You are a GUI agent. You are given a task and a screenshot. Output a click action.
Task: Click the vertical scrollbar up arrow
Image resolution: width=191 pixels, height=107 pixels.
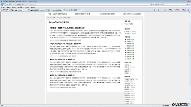tap(190, 13)
